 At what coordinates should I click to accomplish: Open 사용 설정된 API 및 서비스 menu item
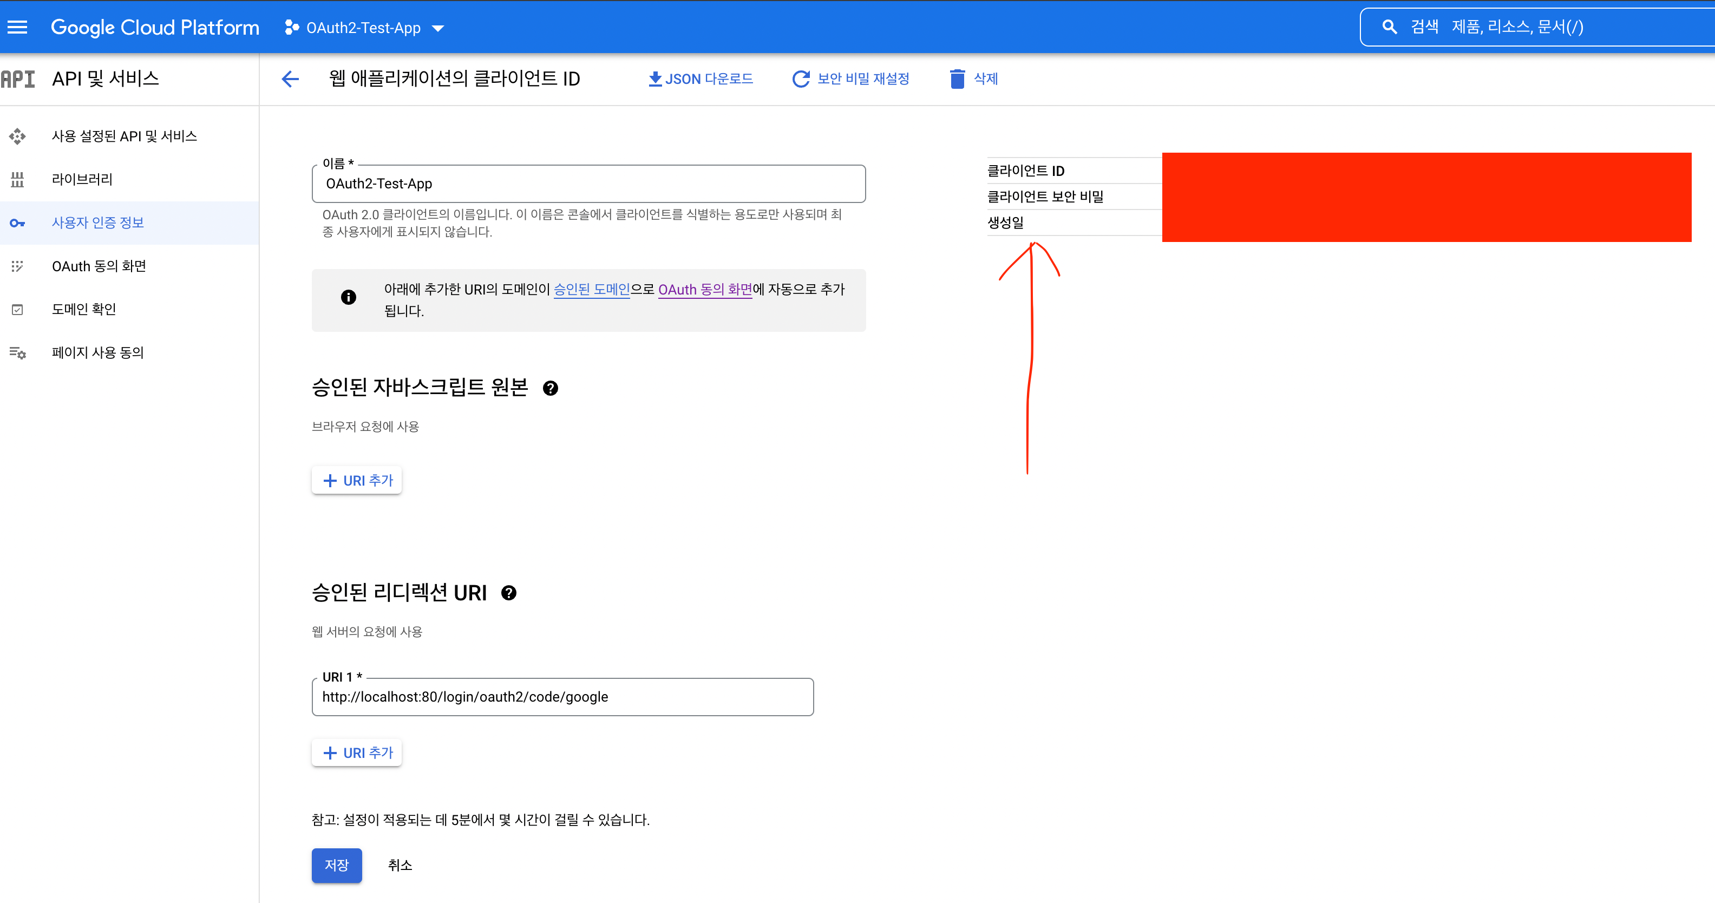click(x=125, y=136)
